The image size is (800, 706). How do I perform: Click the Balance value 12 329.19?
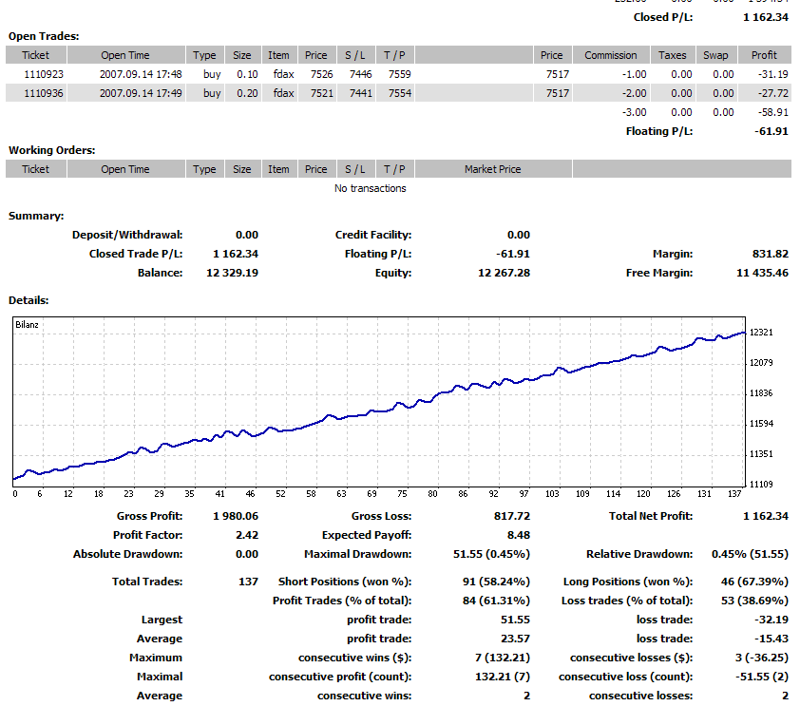233,273
